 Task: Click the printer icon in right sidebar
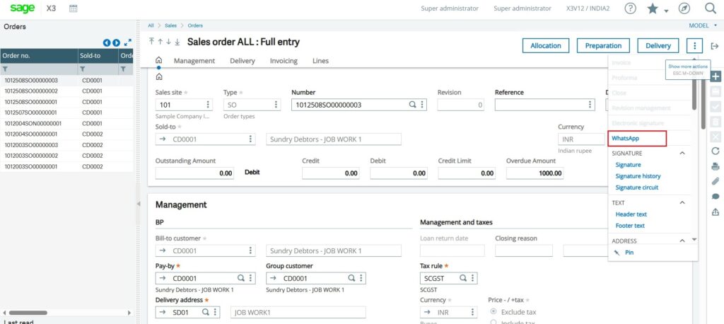click(x=716, y=166)
